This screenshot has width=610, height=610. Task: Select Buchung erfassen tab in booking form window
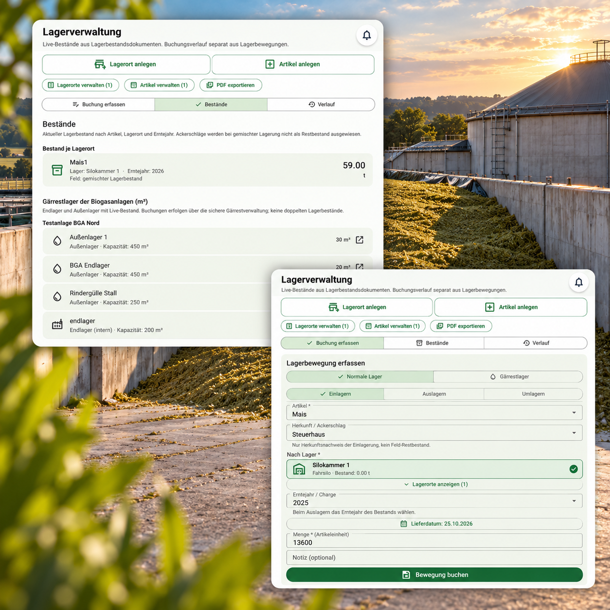coord(332,343)
